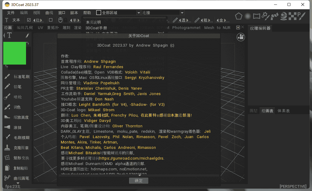Select the 铅笔 pencil tool
The width and height of the screenshot is (312, 191).
[x=17, y=87]
